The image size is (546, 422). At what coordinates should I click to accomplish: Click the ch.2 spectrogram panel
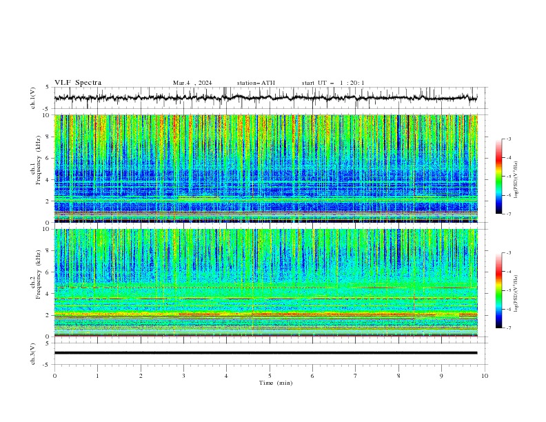(265, 283)
